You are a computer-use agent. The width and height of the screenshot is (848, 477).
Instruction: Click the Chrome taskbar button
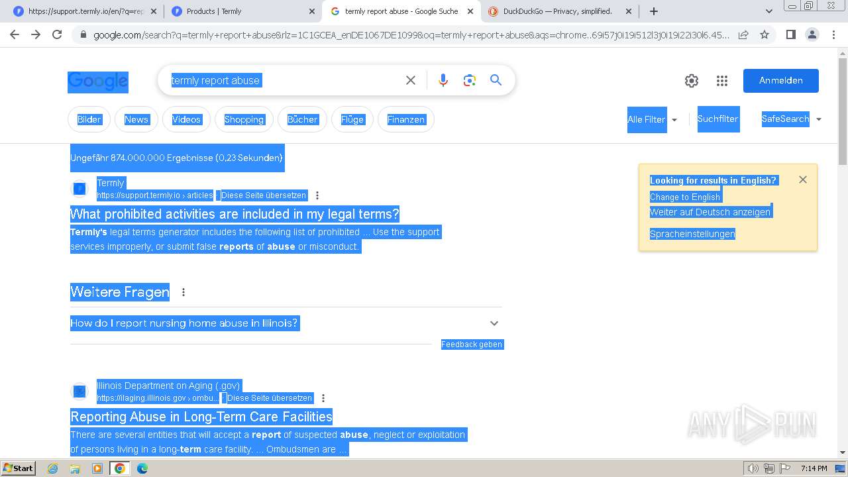[x=119, y=468]
